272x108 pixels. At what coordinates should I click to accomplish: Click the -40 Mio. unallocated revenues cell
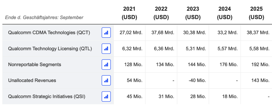[x=197, y=80]
